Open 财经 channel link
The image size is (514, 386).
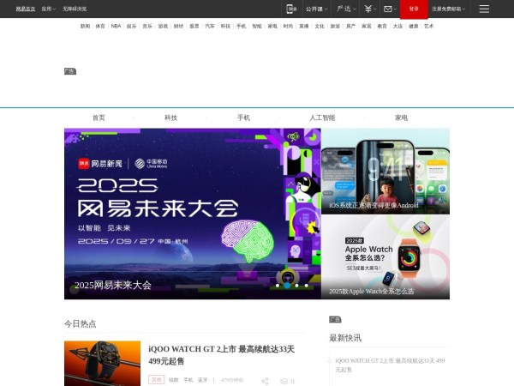178,26
